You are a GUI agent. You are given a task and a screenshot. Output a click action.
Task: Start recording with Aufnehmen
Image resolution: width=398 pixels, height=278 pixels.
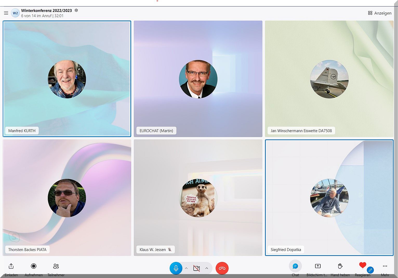pyautogui.click(x=34, y=266)
